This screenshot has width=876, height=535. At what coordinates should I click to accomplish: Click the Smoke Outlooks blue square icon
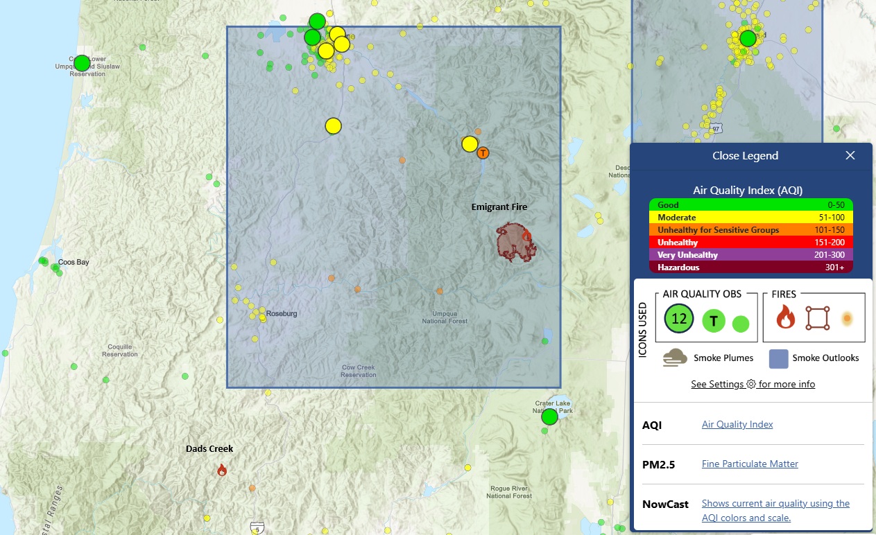click(778, 358)
